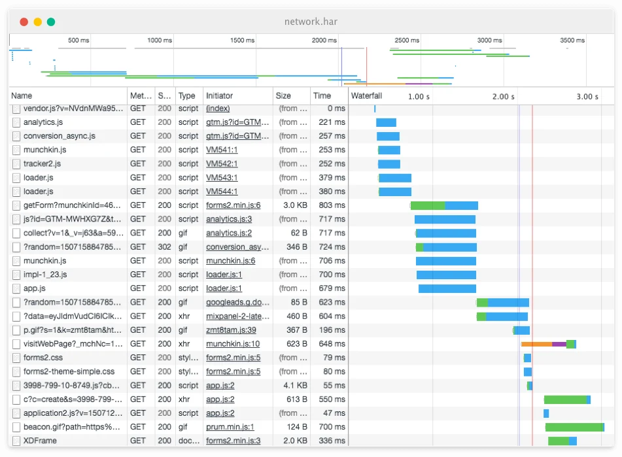Click the yellow minimize window button

[38, 22]
